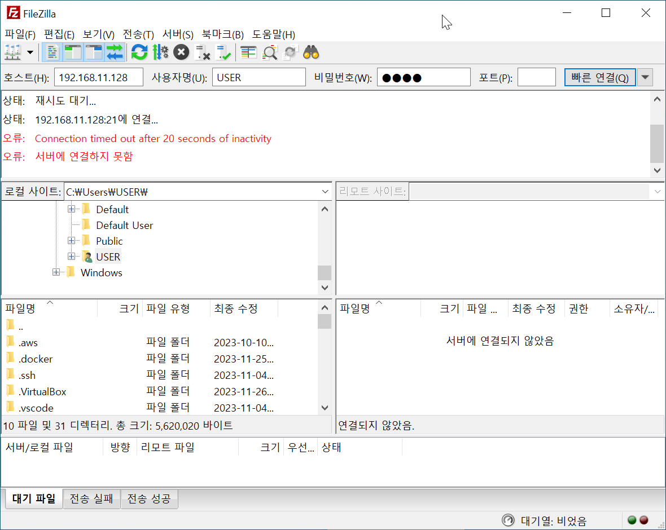Viewport: 666px width, 530px height.
Task: Select the .VirtualBox folder row
Action: [x=159, y=392]
